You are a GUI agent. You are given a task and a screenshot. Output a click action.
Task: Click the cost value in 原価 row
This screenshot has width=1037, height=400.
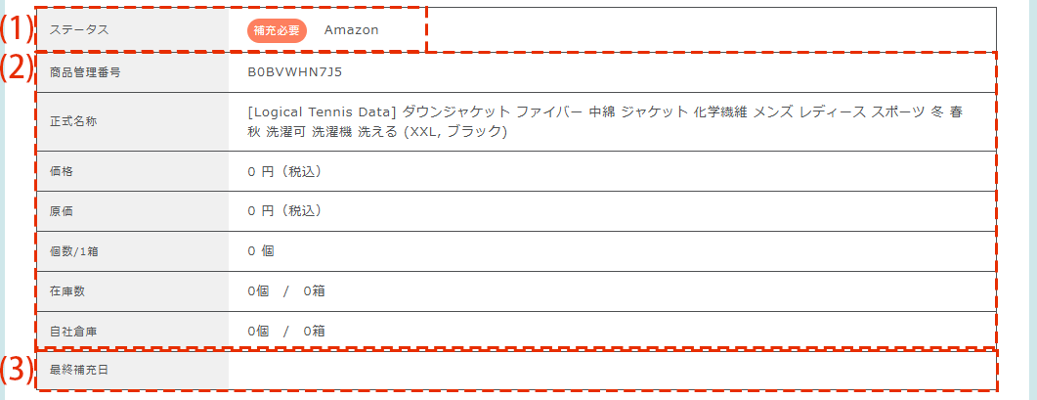pyautogui.click(x=284, y=210)
